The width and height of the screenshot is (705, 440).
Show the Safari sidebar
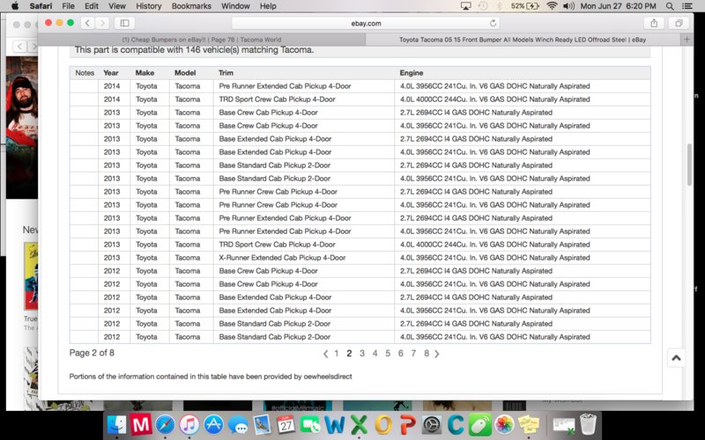(x=124, y=23)
